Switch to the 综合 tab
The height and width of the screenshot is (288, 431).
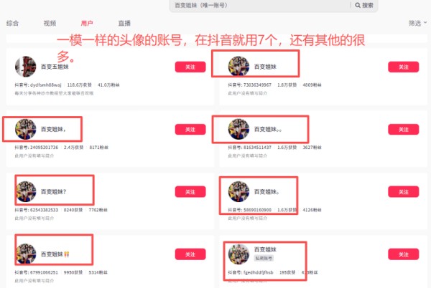[12, 24]
